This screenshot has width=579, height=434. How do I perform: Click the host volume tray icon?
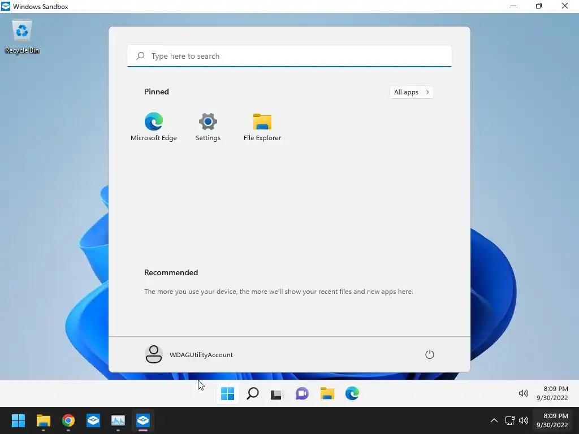click(524, 420)
